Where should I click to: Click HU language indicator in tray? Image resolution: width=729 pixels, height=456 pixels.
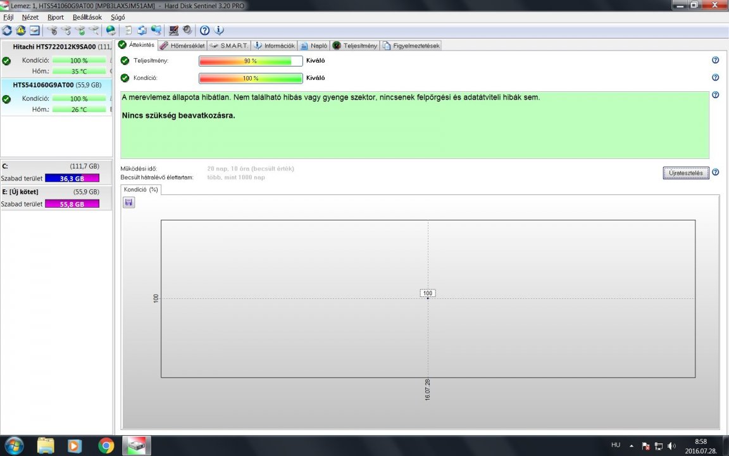coord(616,445)
